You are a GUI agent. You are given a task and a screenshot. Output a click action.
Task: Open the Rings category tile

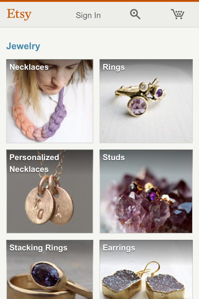coord(146,101)
